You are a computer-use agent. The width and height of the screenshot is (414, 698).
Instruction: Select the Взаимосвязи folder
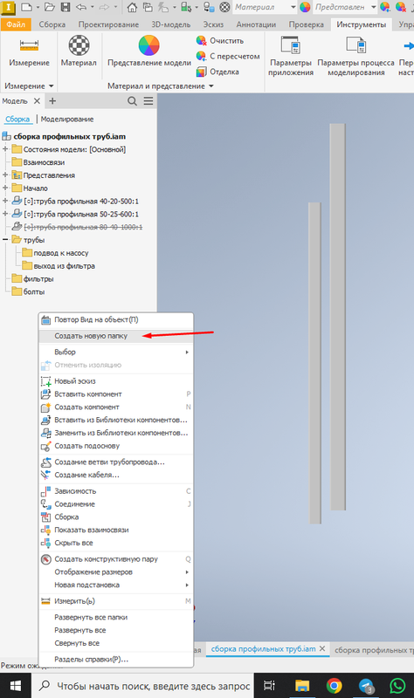(44, 162)
